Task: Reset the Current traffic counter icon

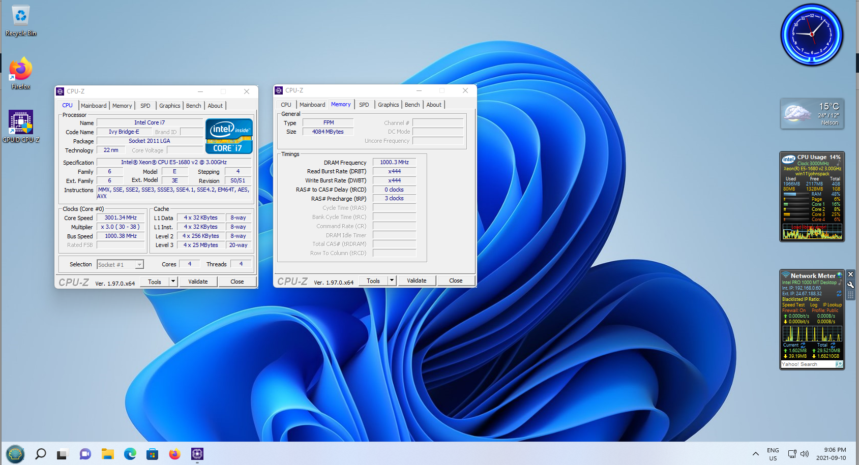Action: [x=803, y=345]
